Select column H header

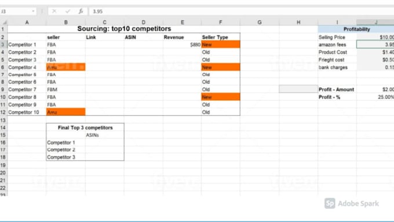298,23
